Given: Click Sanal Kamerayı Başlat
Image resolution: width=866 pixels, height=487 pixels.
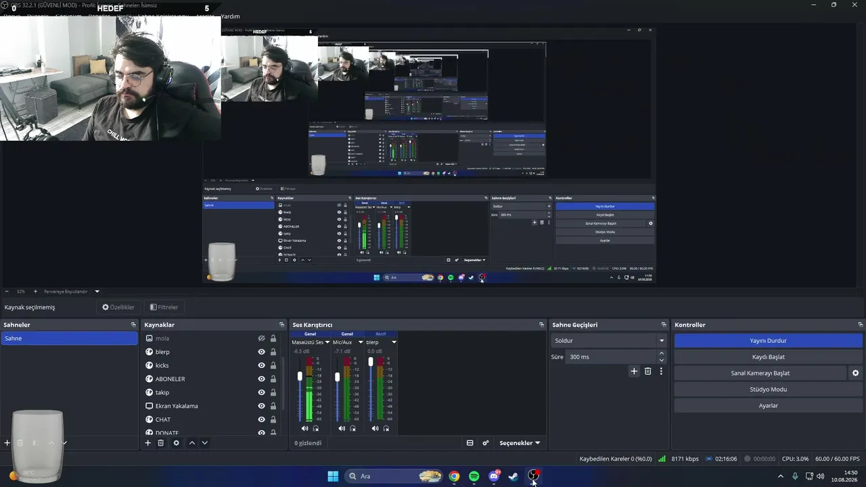Looking at the screenshot, I should click(760, 373).
